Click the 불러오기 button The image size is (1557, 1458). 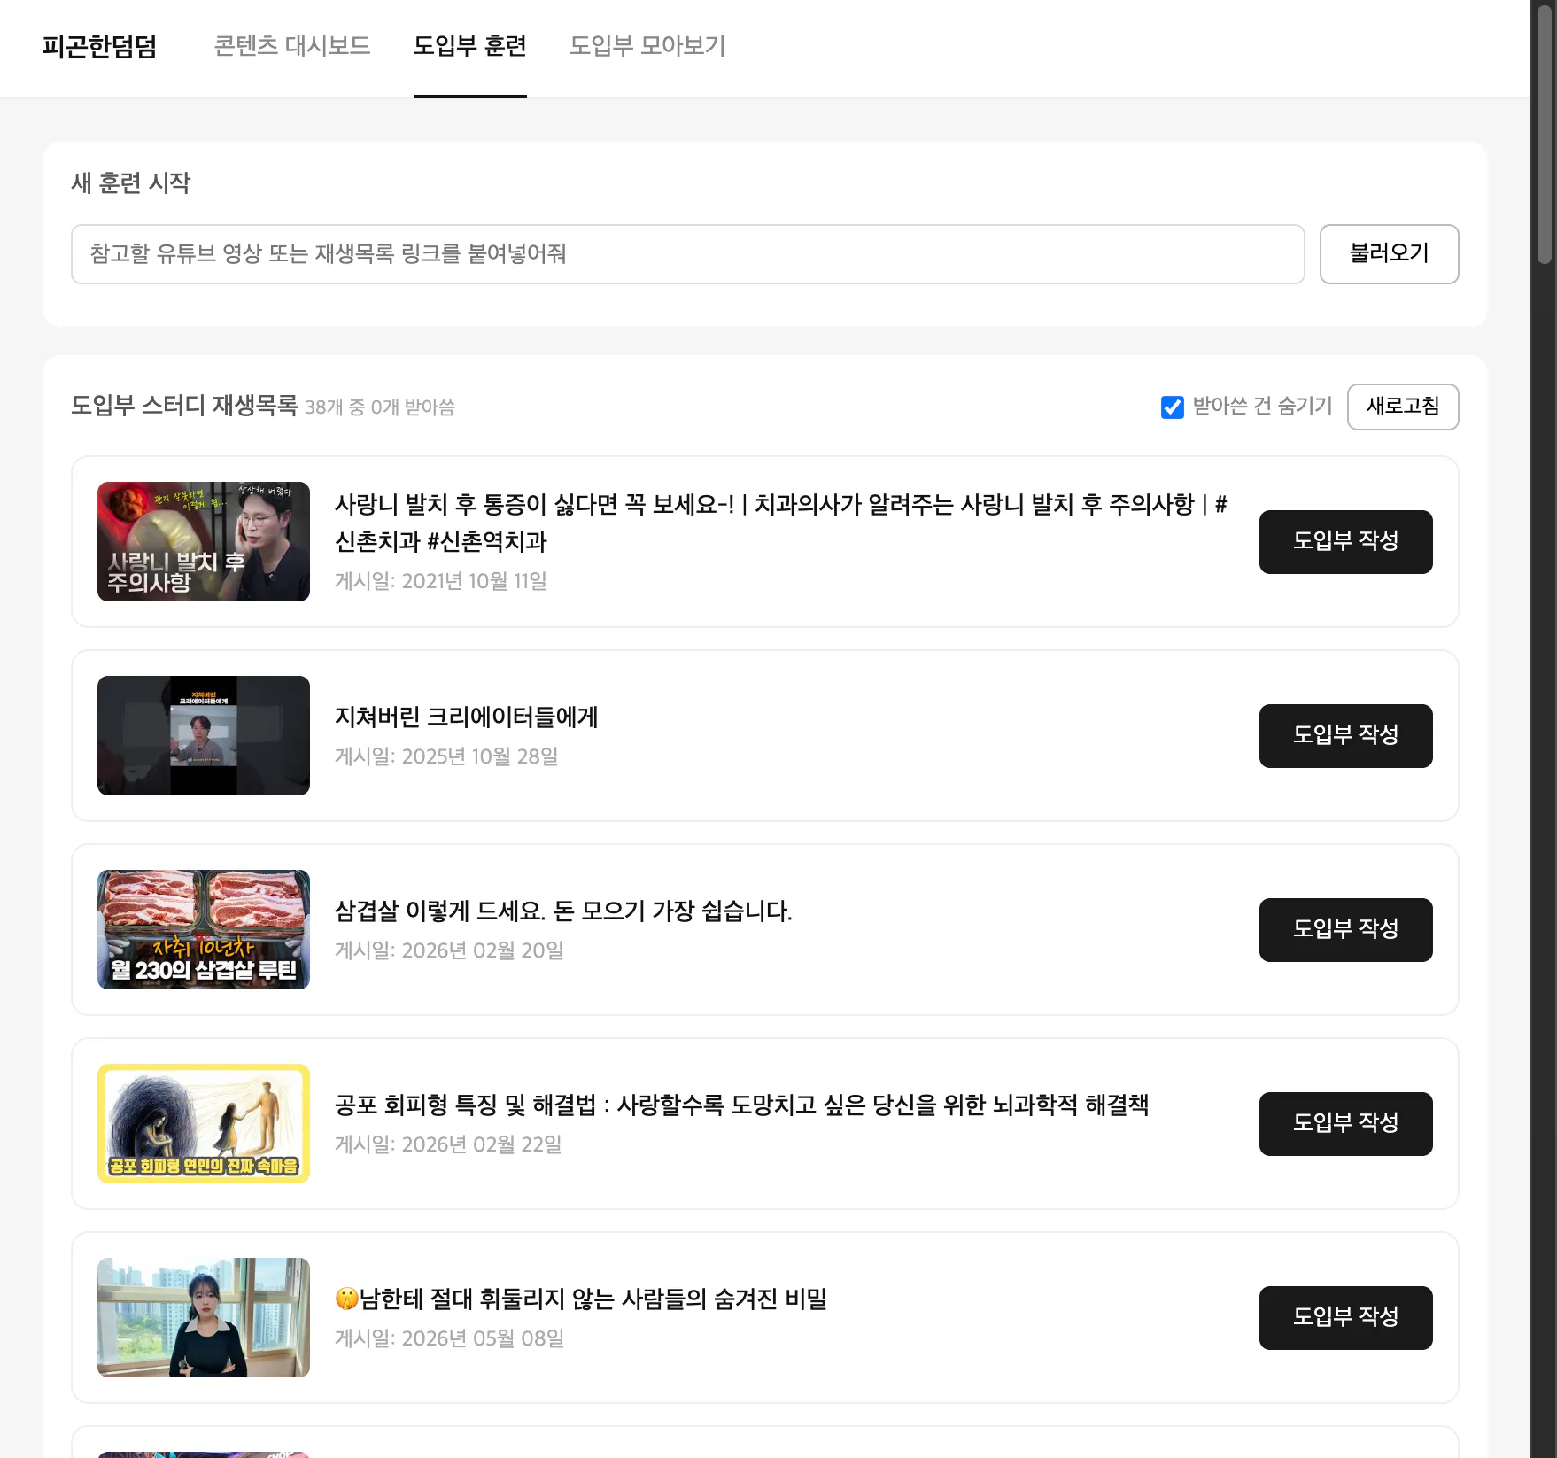(1389, 254)
